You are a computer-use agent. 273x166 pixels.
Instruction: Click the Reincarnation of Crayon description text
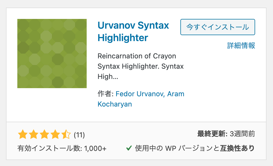[x=137, y=56]
